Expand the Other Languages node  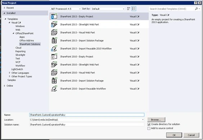pos(9,73)
